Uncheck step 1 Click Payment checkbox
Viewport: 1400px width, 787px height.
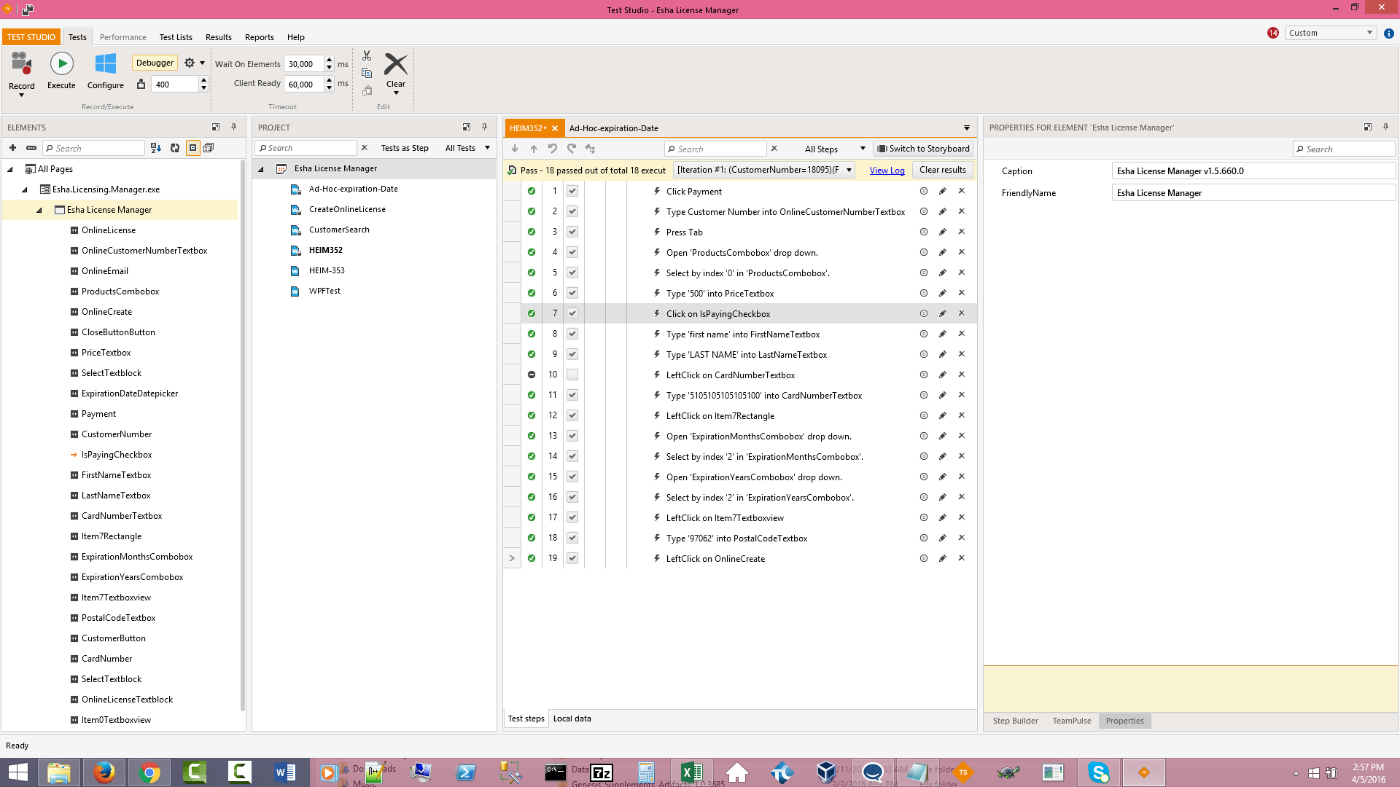[572, 191]
